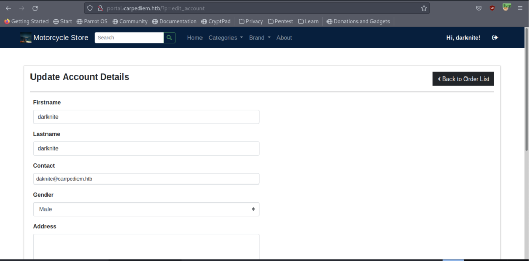
Task: Open the About page link
Action: tap(284, 38)
